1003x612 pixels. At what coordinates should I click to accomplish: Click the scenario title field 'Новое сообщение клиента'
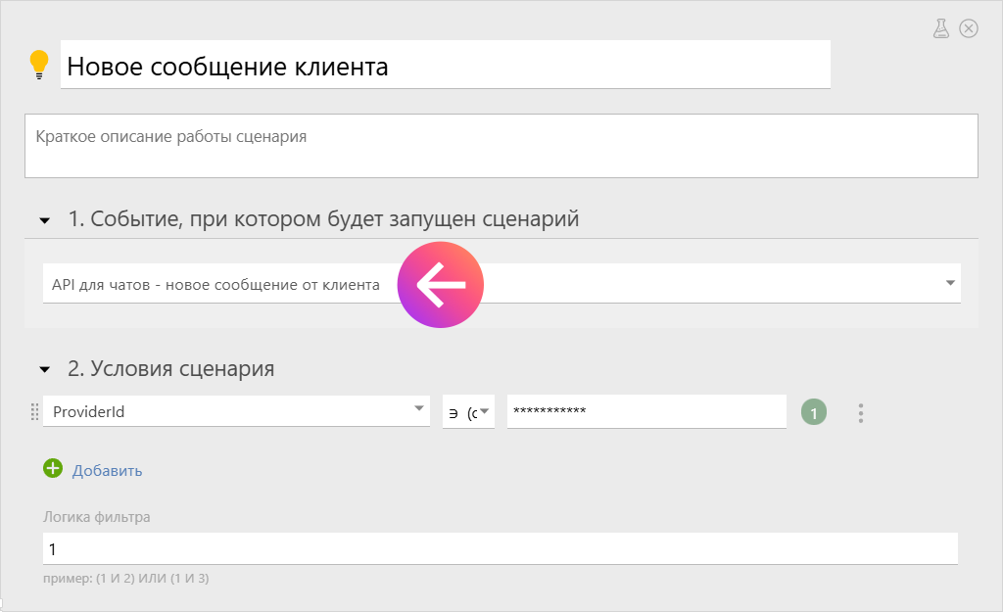tap(445, 66)
